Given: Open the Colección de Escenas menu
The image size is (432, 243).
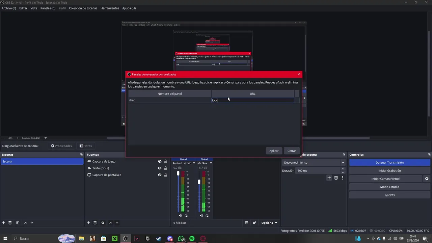Looking at the screenshot, I should (83, 8).
